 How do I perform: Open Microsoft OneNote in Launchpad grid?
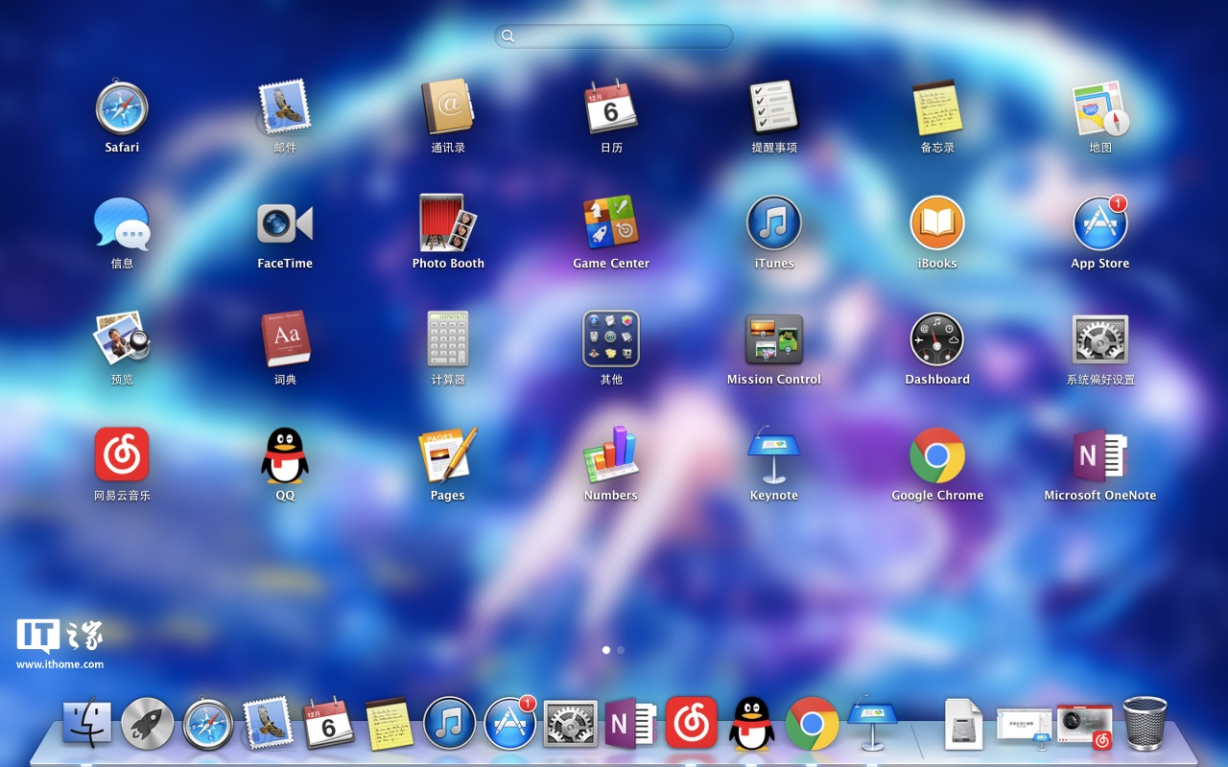coord(1100,455)
